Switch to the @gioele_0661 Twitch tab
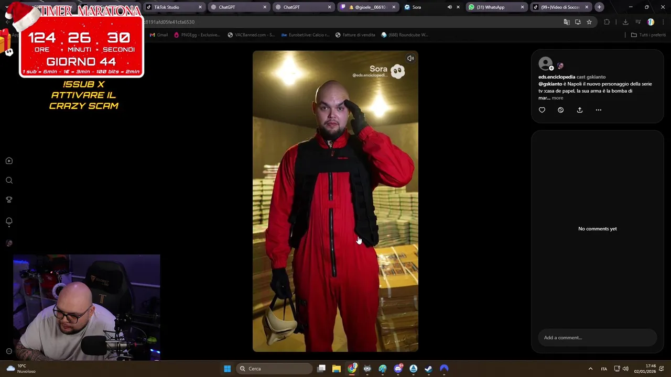671x377 pixels. click(367, 7)
